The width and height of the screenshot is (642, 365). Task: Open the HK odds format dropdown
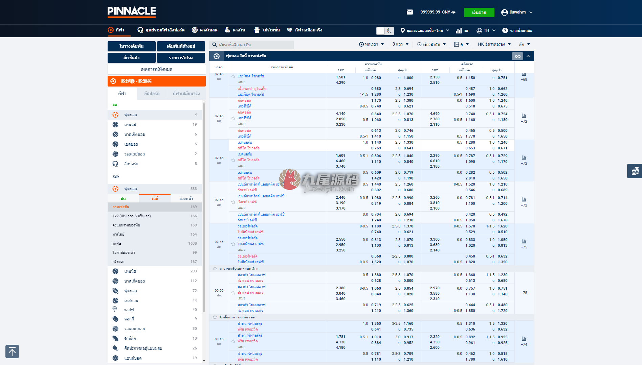(494, 44)
